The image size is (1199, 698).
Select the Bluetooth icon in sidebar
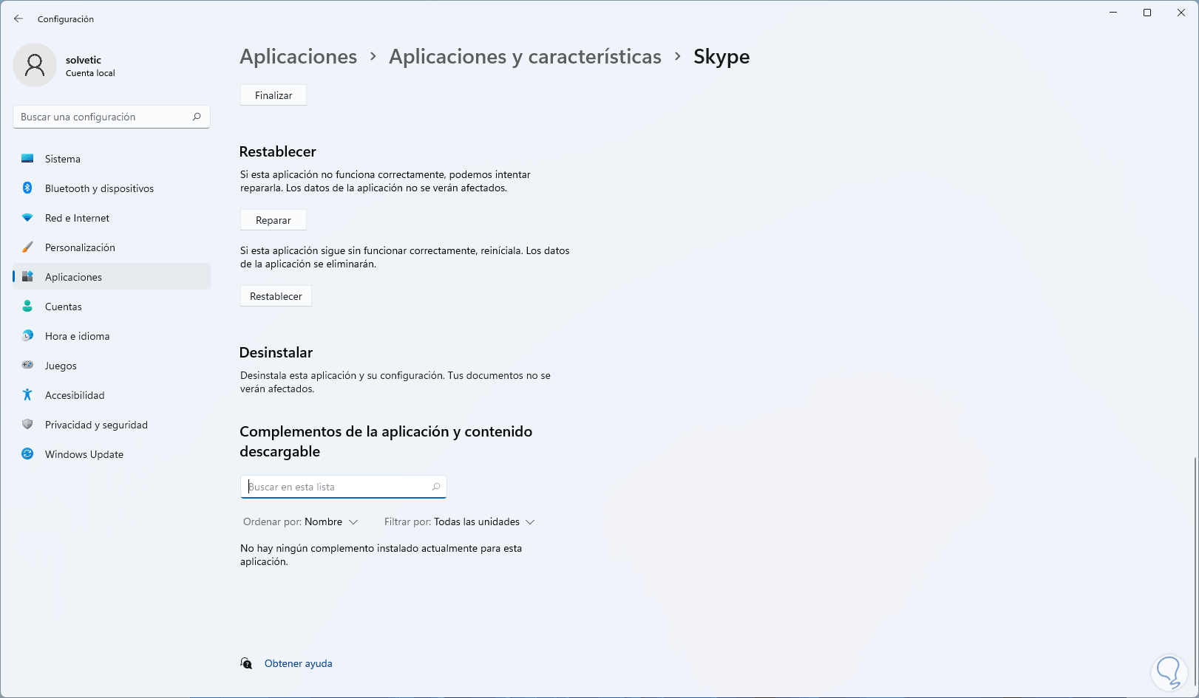27,188
